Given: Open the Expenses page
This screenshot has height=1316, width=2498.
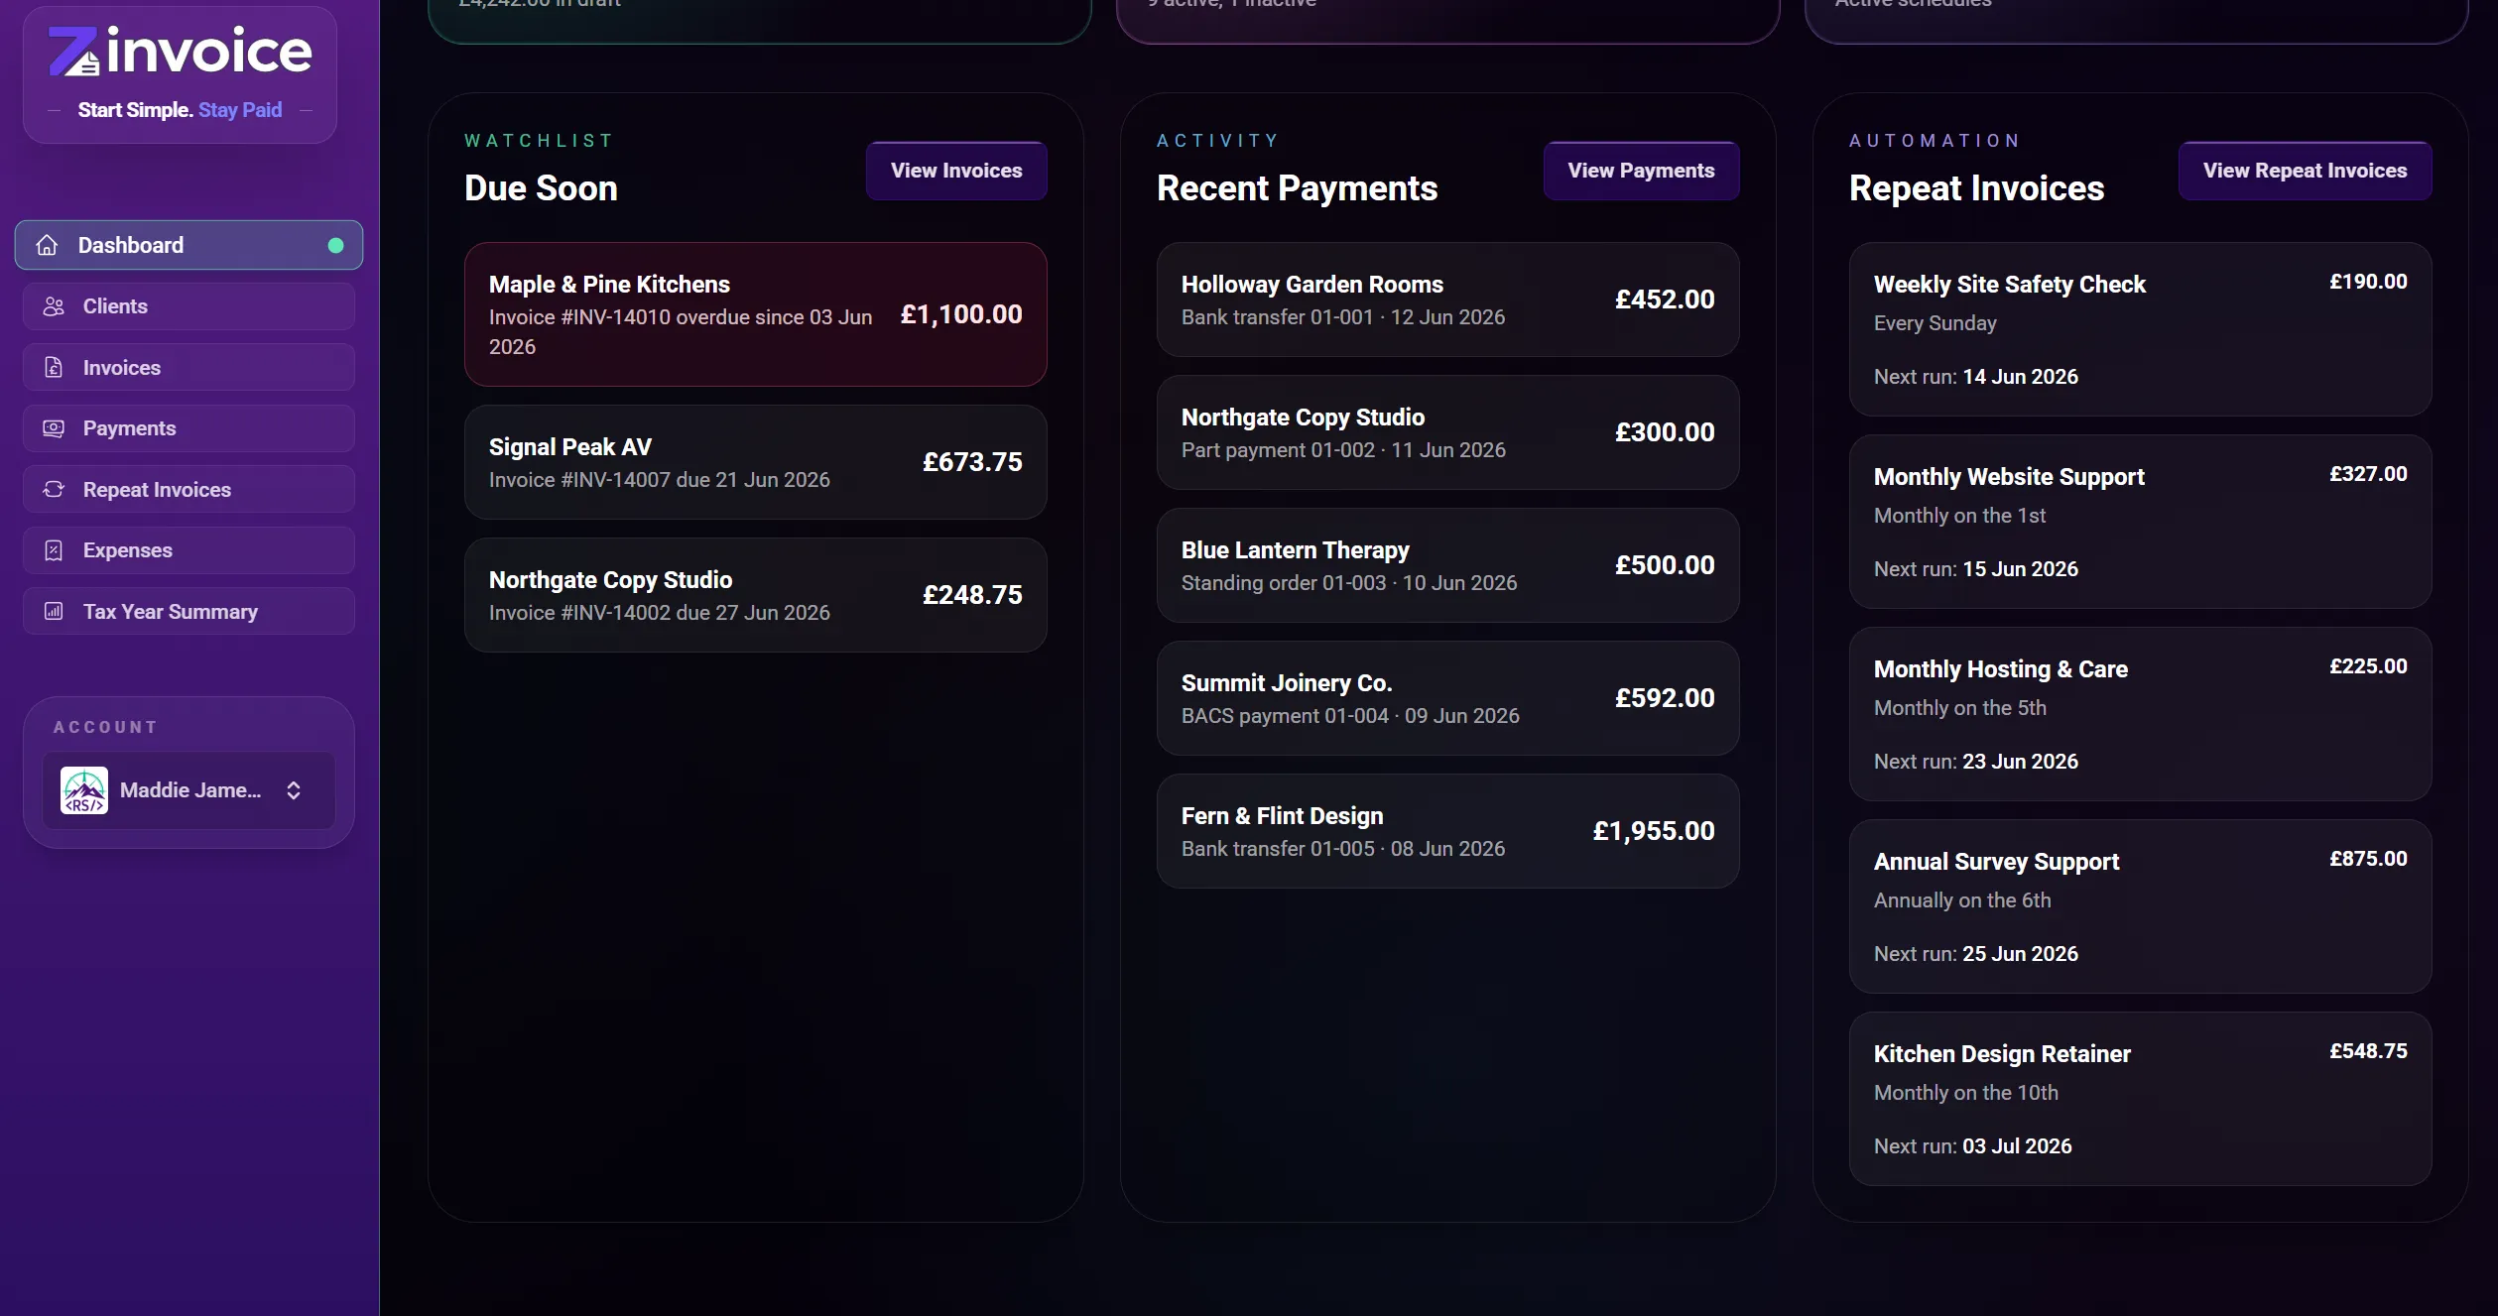Looking at the screenshot, I should click(x=188, y=550).
